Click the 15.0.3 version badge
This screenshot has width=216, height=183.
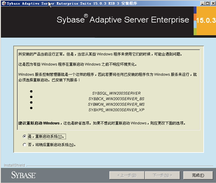point(206,21)
